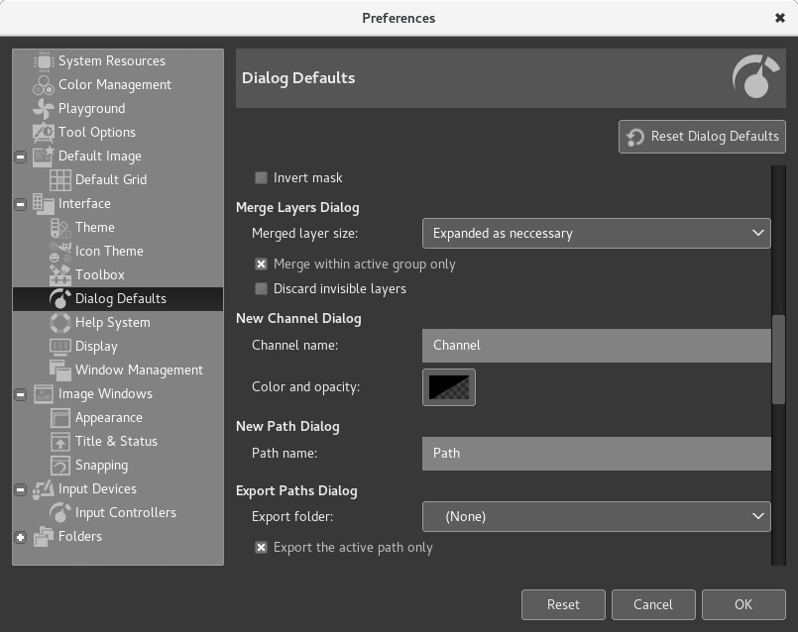Select the Tool Options icon
798x632 pixels.
[x=43, y=132]
